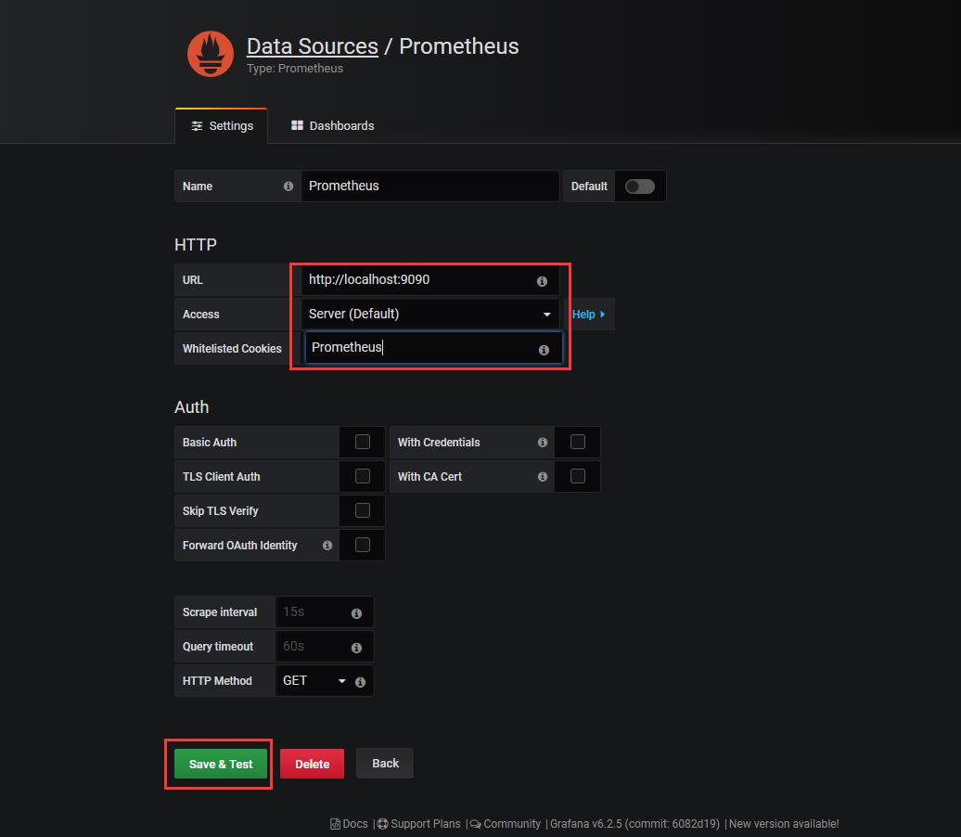Click the Forward OAuth Identity info icon
The height and width of the screenshot is (837, 961).
(x=327, y=545)
